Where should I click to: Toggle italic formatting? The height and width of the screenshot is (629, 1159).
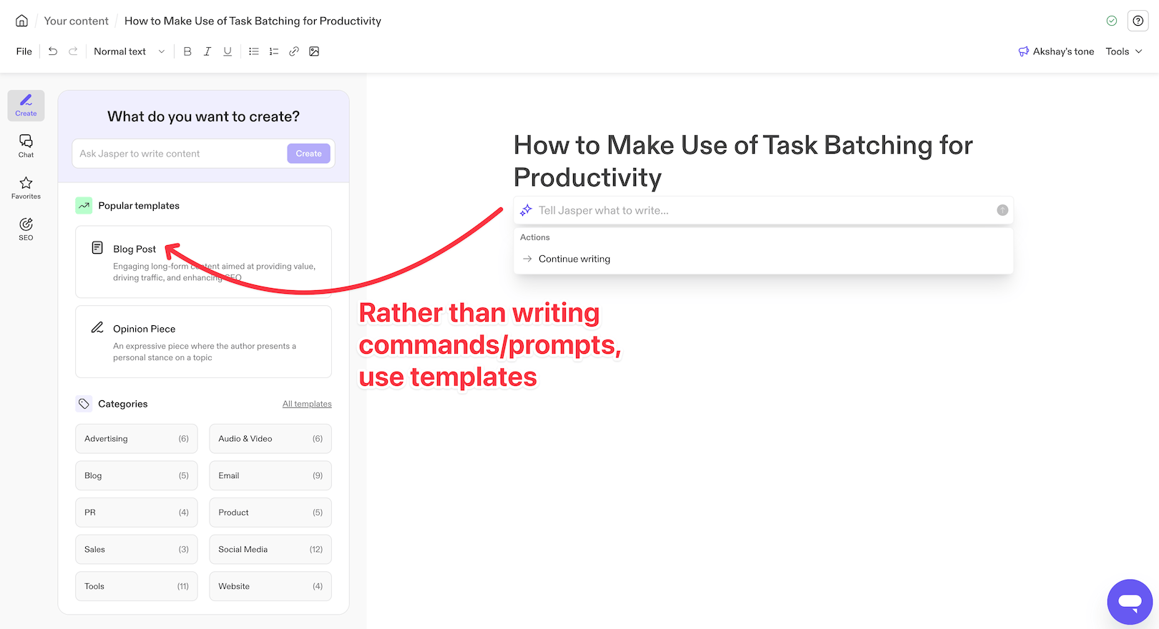click(x=207, y=51)
